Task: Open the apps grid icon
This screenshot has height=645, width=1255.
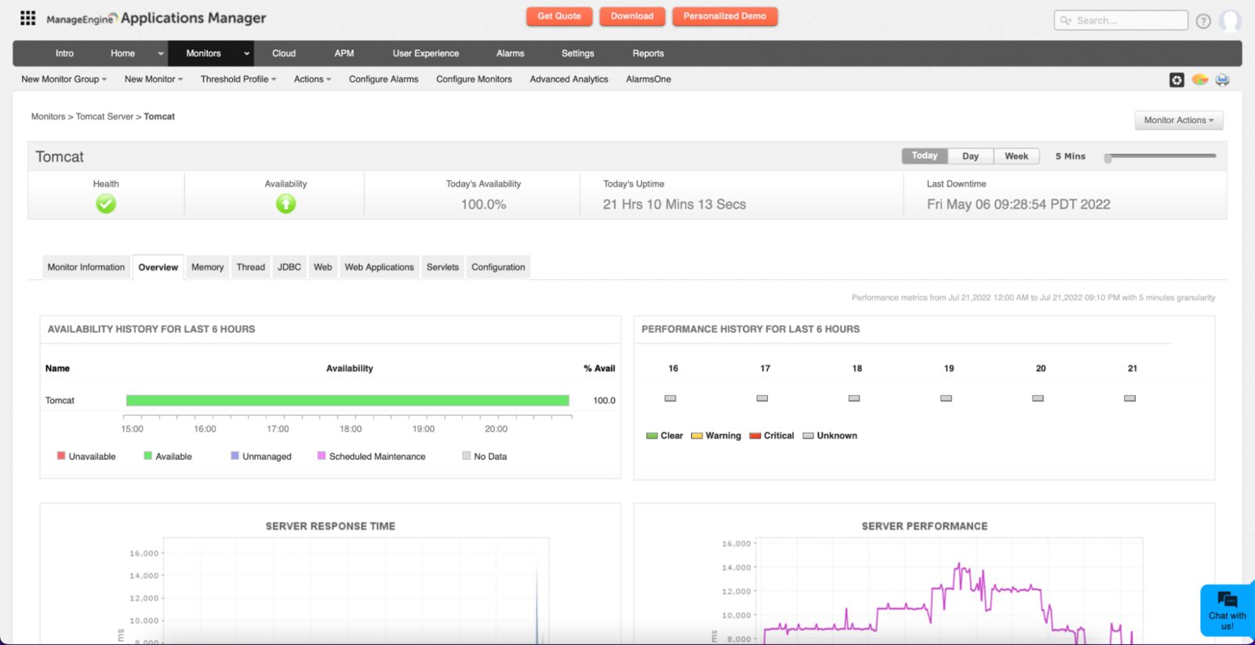Action: click(x=27, y=18)
